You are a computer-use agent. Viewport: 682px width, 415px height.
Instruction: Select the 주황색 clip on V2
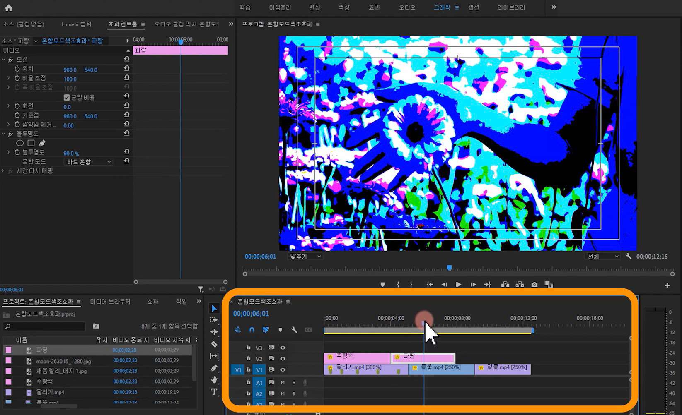[357, 358]
